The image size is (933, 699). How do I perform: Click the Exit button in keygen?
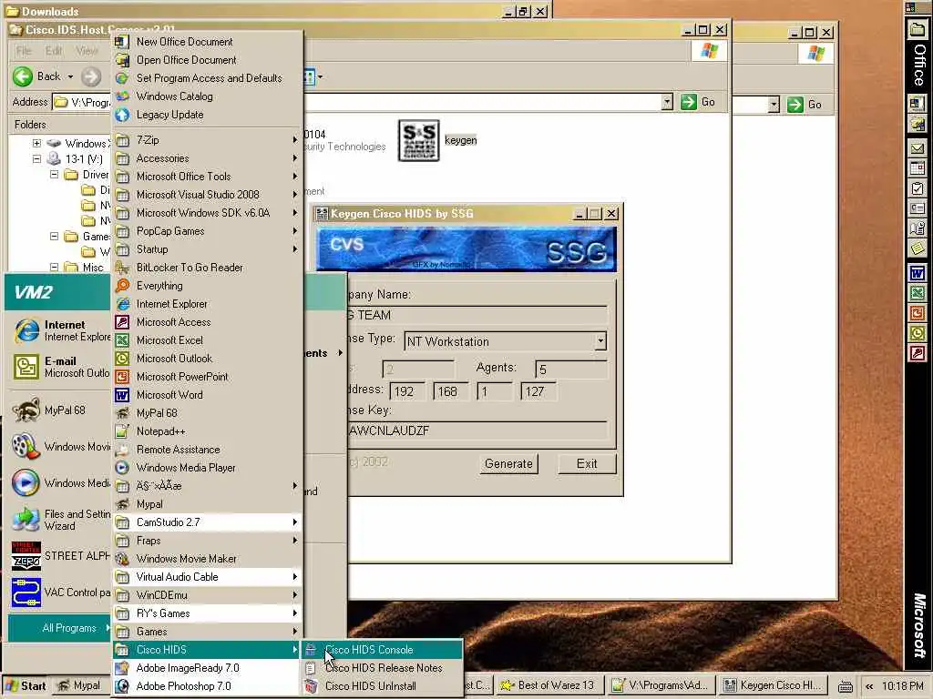coord(587,463)
